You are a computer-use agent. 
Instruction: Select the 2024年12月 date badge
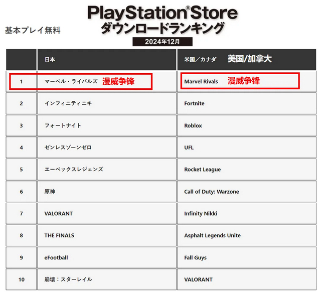163,42
